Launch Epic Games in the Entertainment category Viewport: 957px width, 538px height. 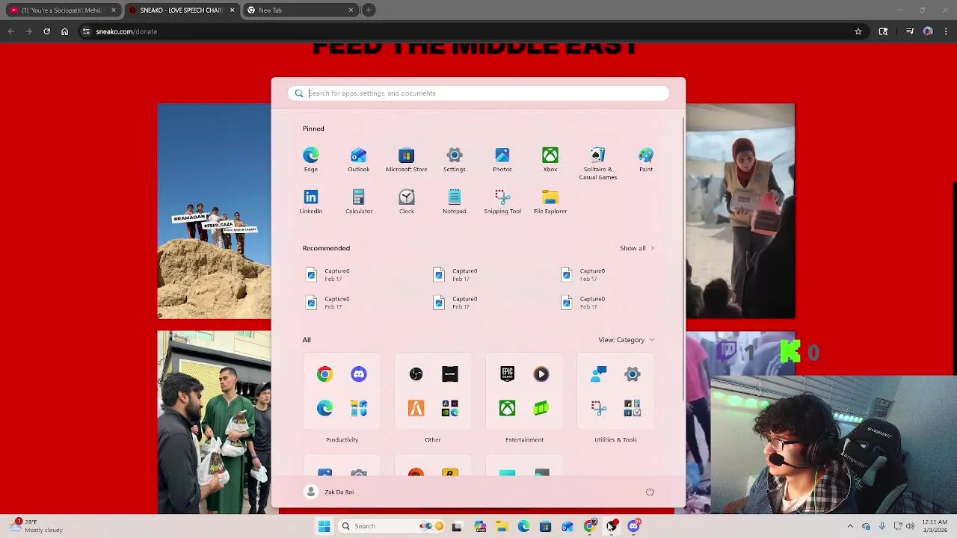(x=507, y=374)
